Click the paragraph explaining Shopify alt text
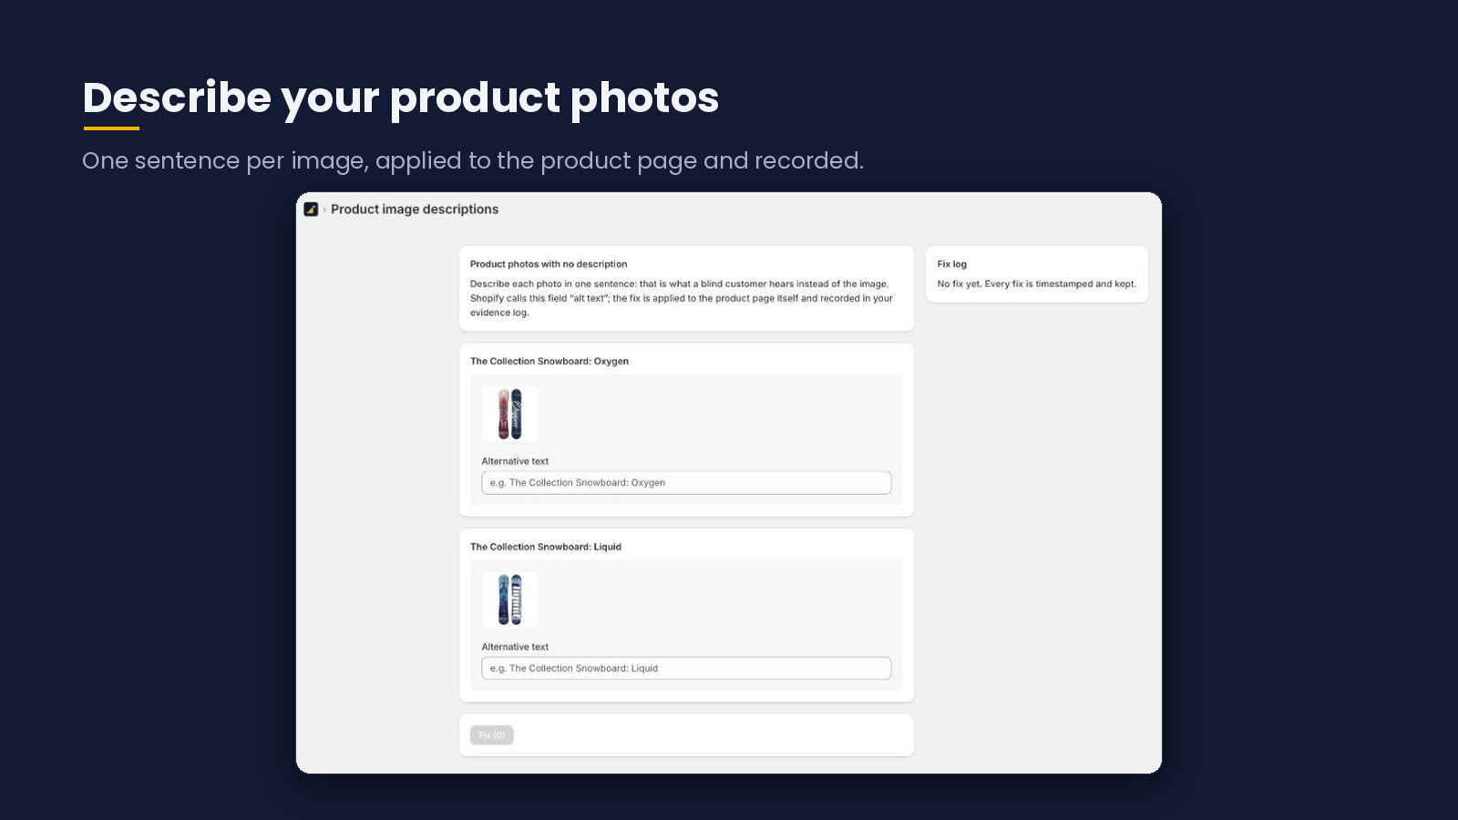Viewport: 1458px width, 820px height. [682, 298]
